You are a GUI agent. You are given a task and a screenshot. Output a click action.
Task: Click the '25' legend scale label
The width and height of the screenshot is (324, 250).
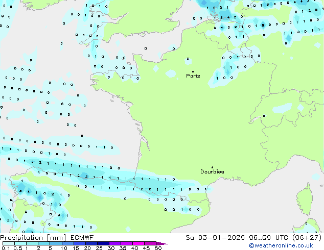(99, 248)
